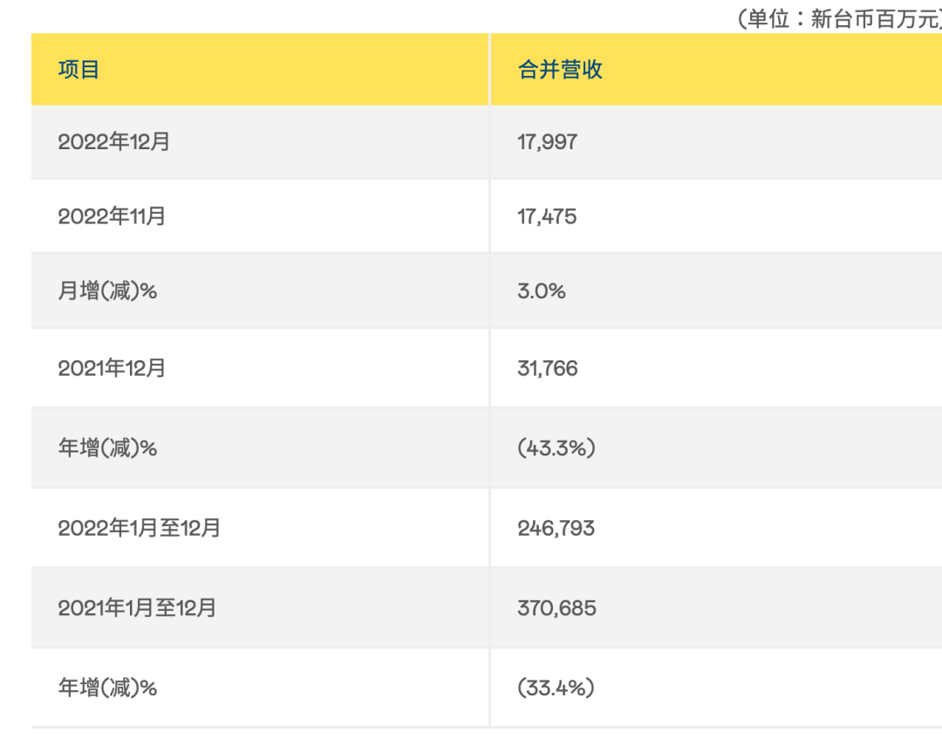
Task: Select the 2021年1月至12月 row label
Action: click(x=137, y=608)
